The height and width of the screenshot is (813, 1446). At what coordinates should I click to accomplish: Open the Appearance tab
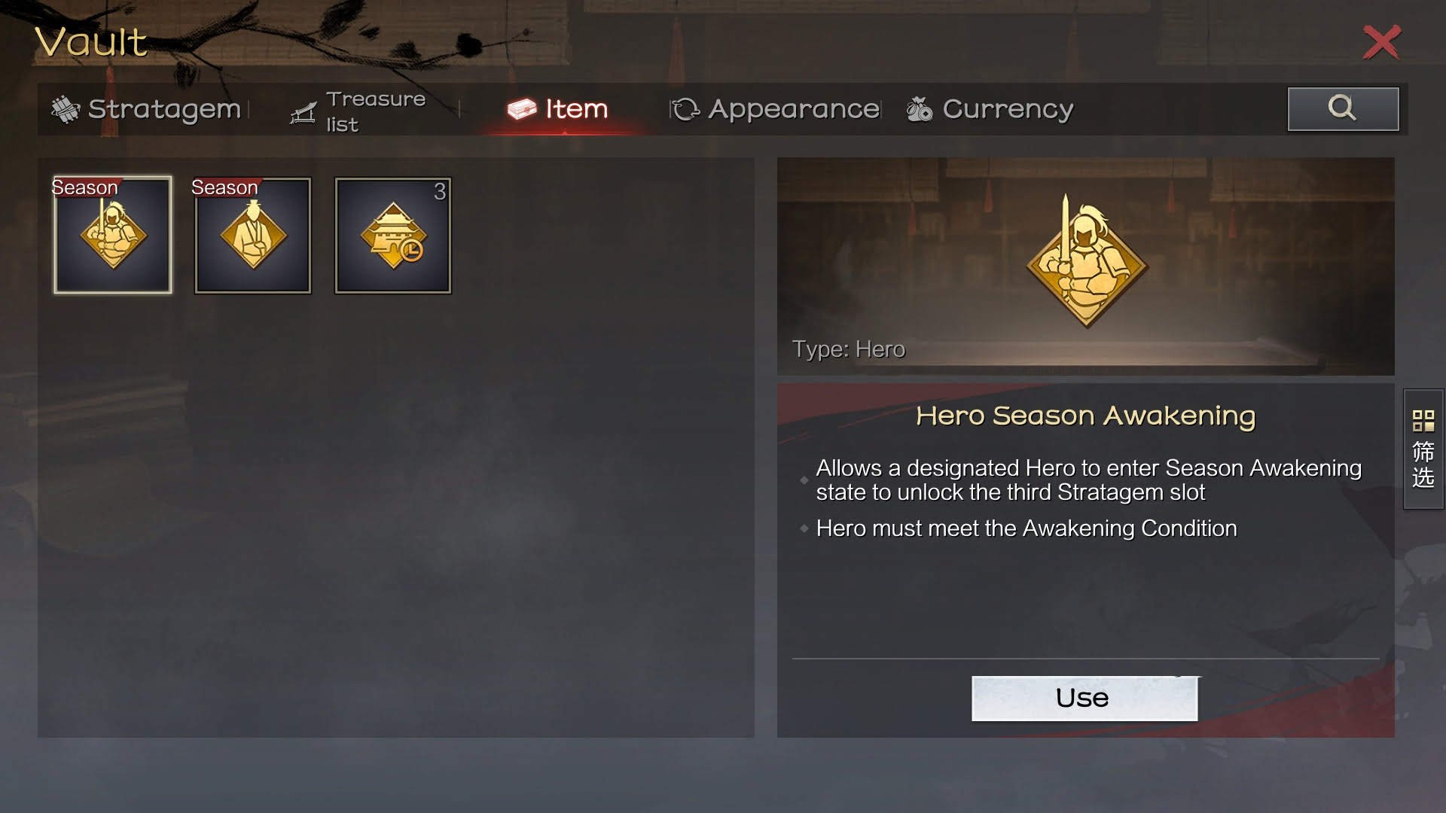tap(776, 109)
